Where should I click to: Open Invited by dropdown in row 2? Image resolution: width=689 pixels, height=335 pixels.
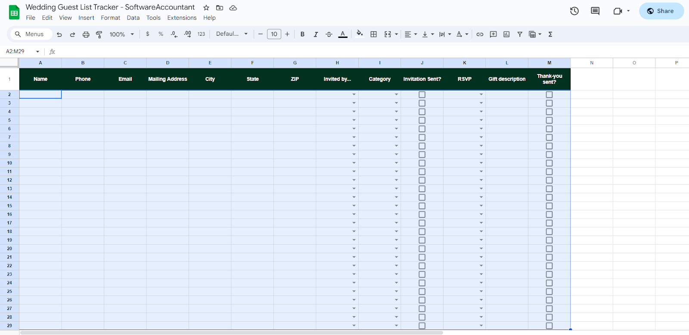[x=354, y=95]
